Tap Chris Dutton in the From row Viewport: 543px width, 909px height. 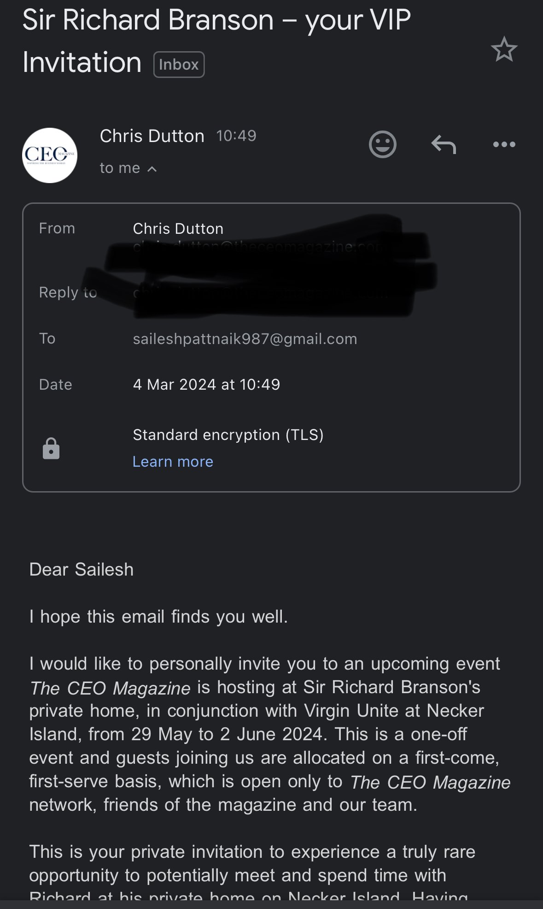coord(178,229)
